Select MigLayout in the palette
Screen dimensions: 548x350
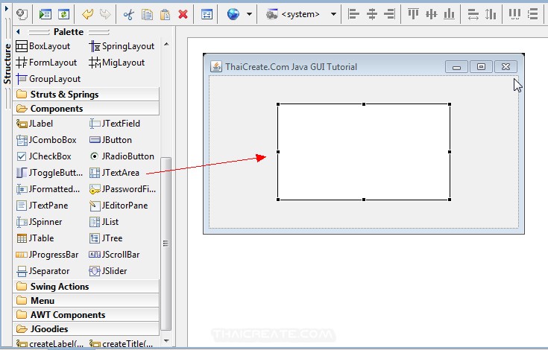[117, 63]
